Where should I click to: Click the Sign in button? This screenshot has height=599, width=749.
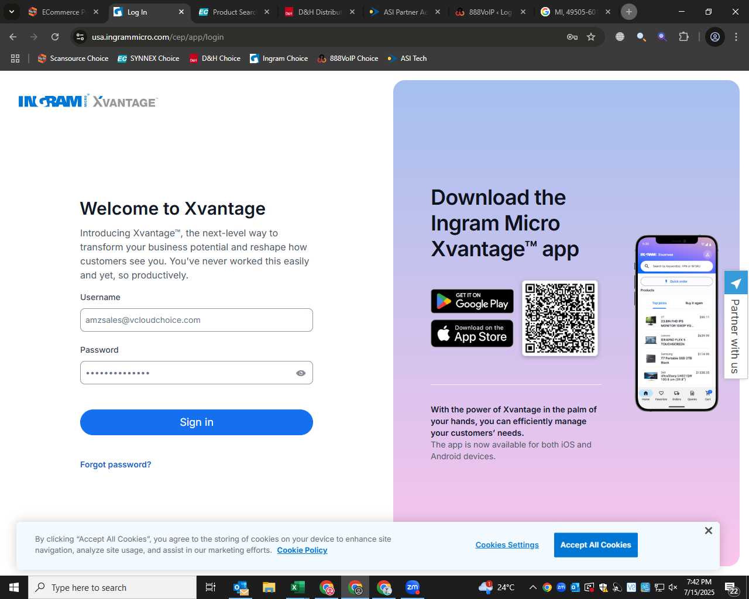[x=197, y=422]
